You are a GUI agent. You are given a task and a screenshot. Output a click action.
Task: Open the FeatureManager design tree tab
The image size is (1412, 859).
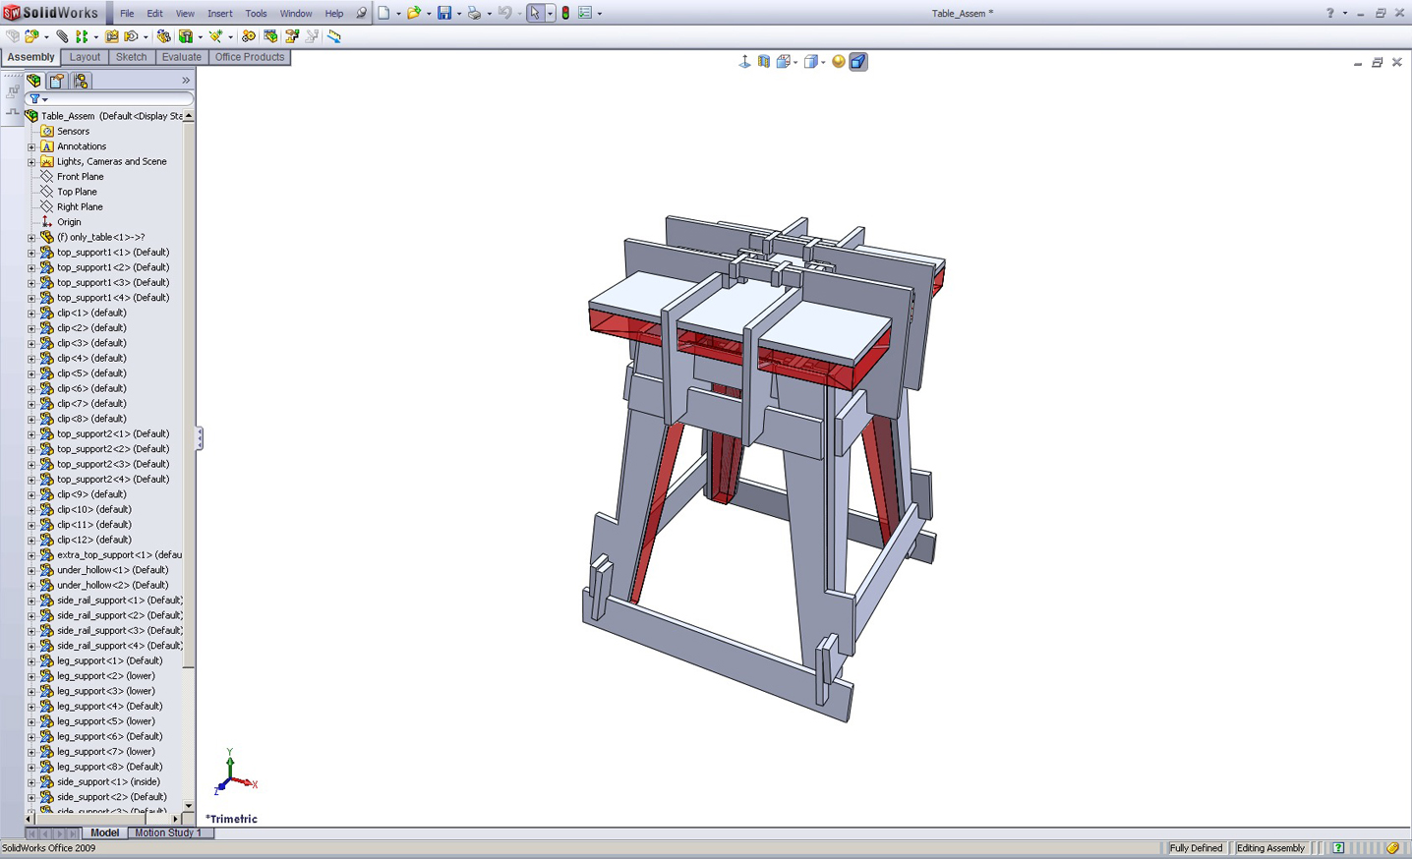(34, 81)
